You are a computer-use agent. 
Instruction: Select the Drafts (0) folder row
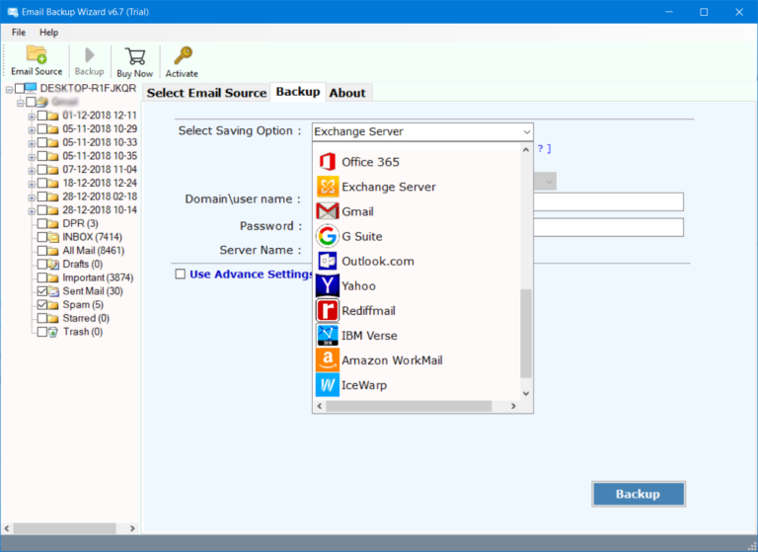tap(83, 264)
